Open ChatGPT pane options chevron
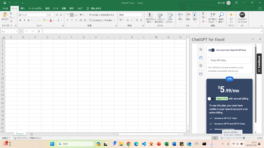This screenshot has width=264, height=148. click(253, 39)
